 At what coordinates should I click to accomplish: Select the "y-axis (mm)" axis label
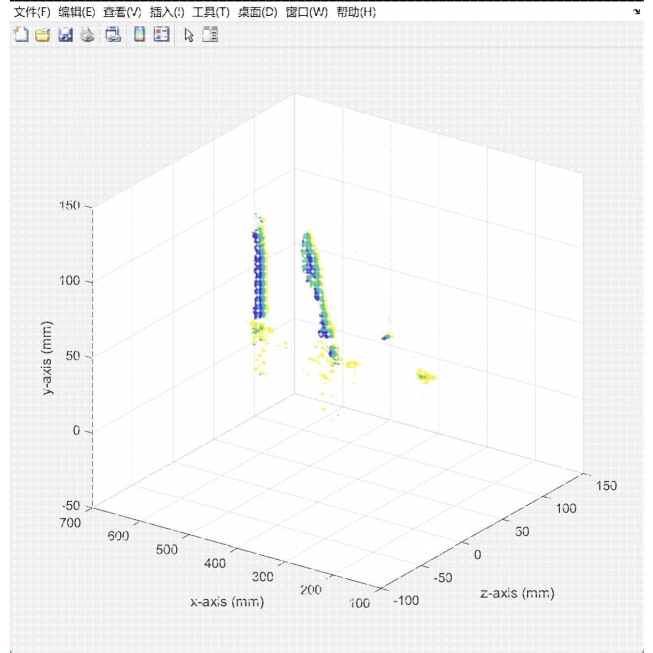(x=47, y=358)
